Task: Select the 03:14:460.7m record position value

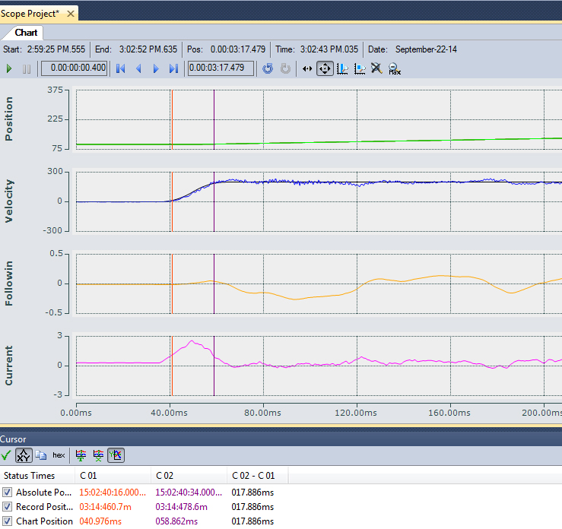Action: tap(106, 507)
